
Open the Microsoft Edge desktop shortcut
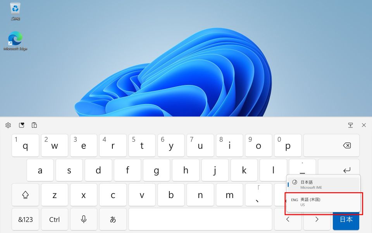[15, 41]
